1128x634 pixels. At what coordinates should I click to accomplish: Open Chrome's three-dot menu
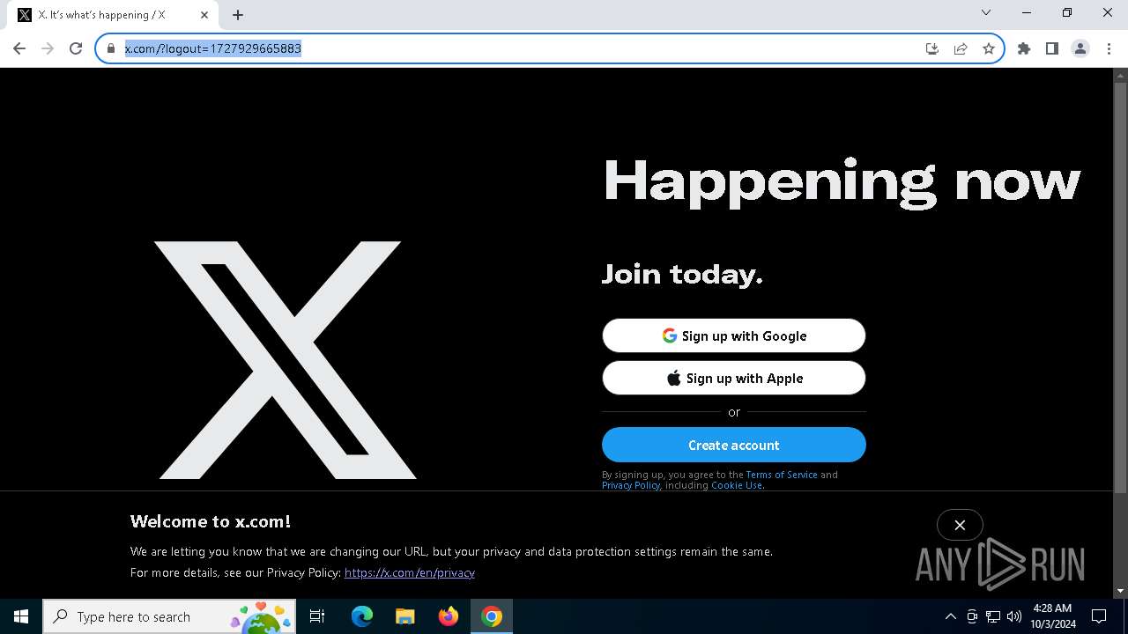coord(1109,48)
